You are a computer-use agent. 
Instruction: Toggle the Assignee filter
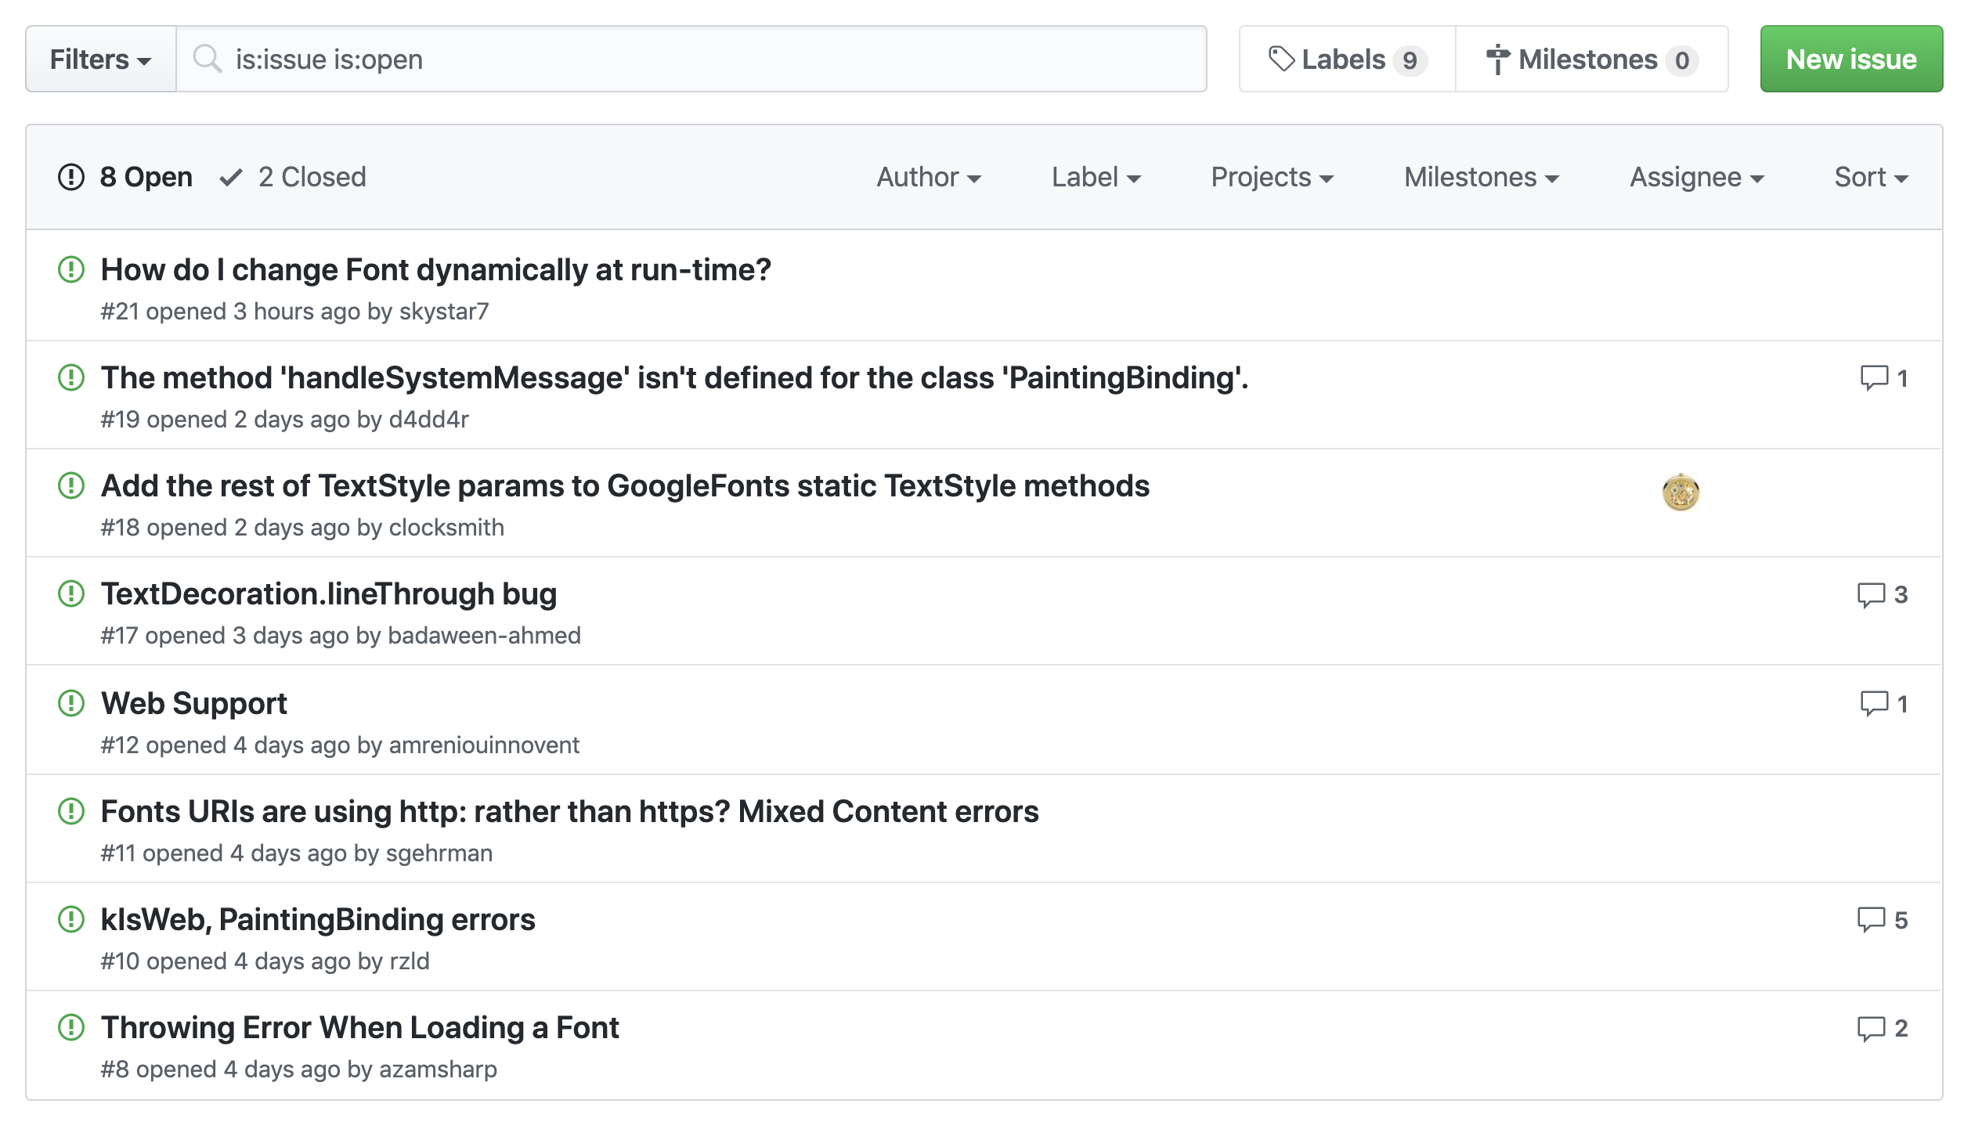tap(1696, 177)
